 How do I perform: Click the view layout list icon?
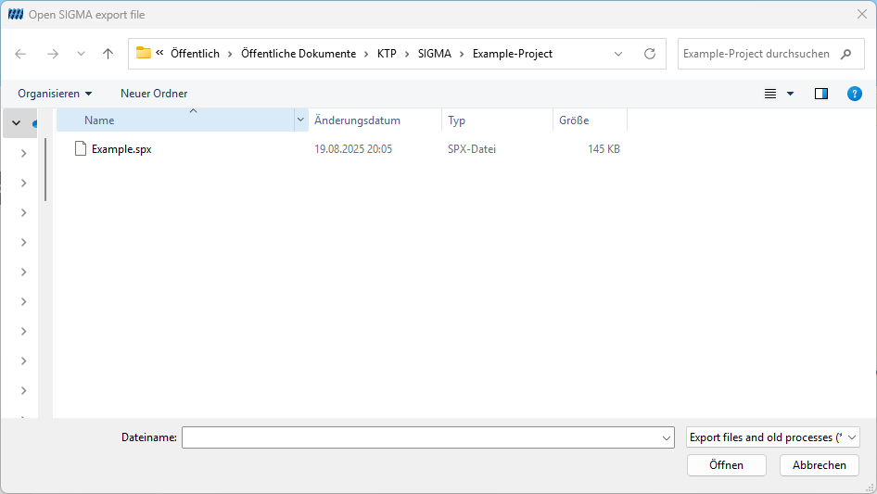click(770, 94)
